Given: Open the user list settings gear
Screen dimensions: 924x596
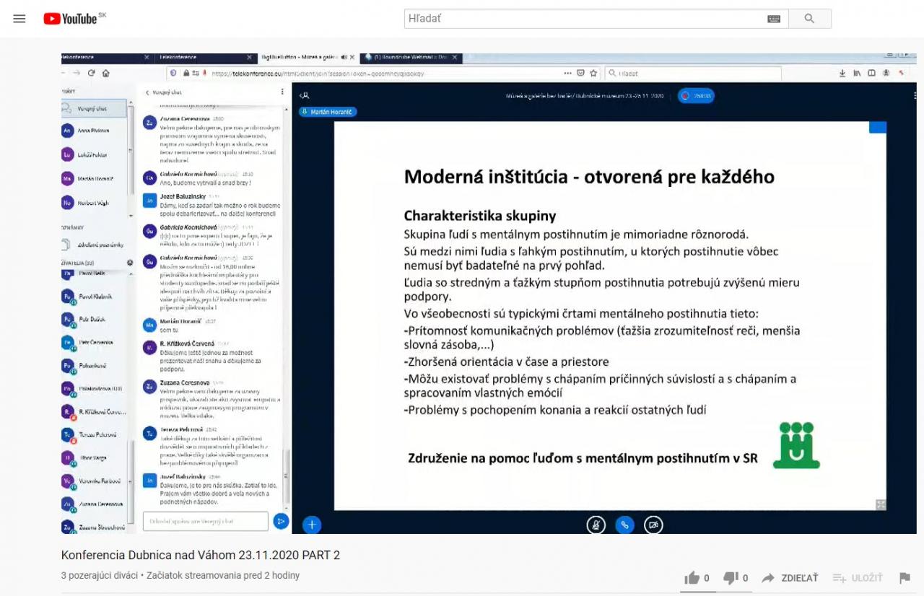Looking at the screenshot, I should 130,263.
